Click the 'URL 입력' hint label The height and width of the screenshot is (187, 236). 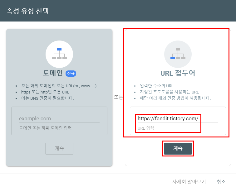146,128
